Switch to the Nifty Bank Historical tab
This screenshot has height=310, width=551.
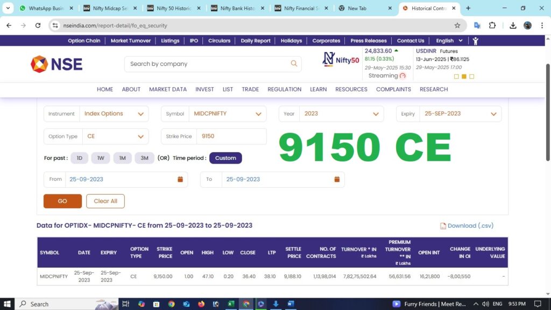tap(238, 9)
